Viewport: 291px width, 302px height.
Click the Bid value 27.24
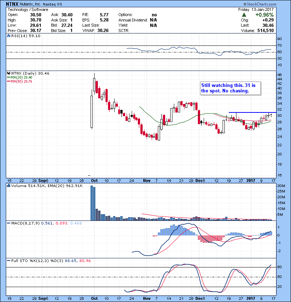[67, 25]
